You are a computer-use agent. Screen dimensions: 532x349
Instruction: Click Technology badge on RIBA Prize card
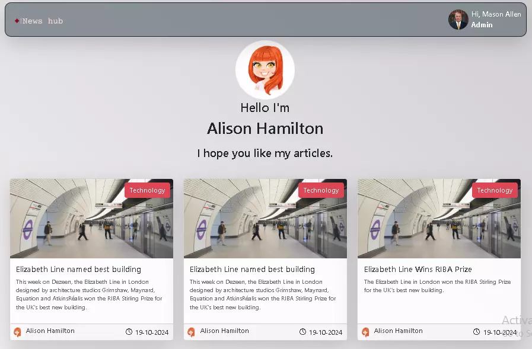tap(495, 190)
